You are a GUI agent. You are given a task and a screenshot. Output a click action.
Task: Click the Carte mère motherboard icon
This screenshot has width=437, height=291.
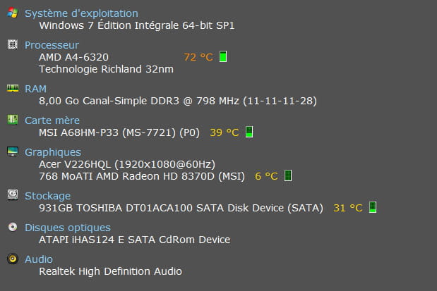[12, 120]
